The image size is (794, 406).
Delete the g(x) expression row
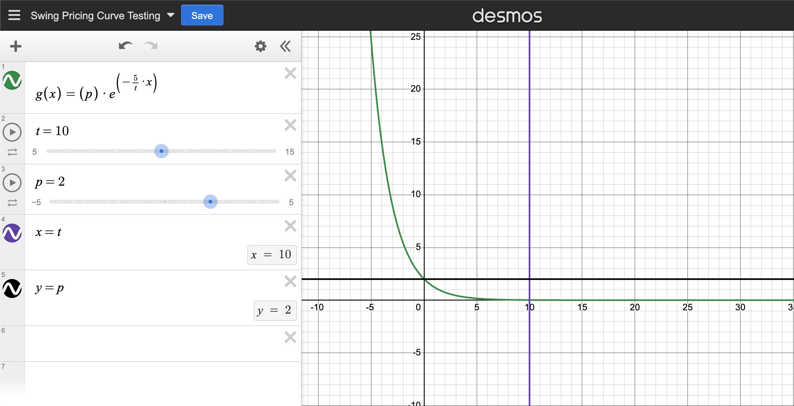click(290, 73)
